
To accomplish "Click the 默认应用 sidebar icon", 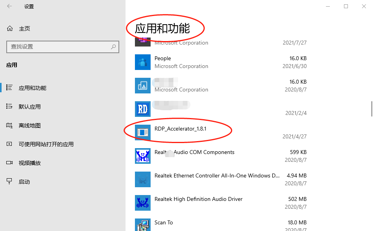I will click(9, 106).
